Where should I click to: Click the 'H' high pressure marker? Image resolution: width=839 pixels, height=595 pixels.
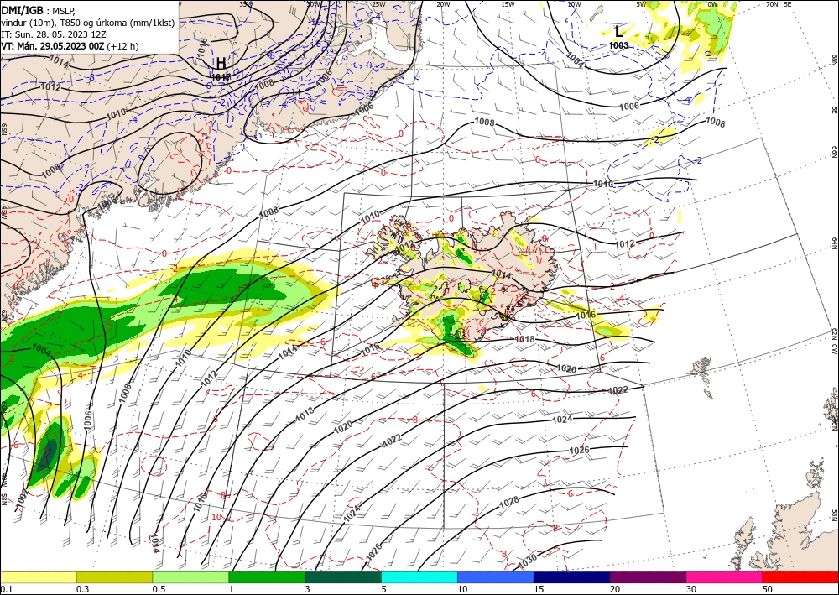221,64
